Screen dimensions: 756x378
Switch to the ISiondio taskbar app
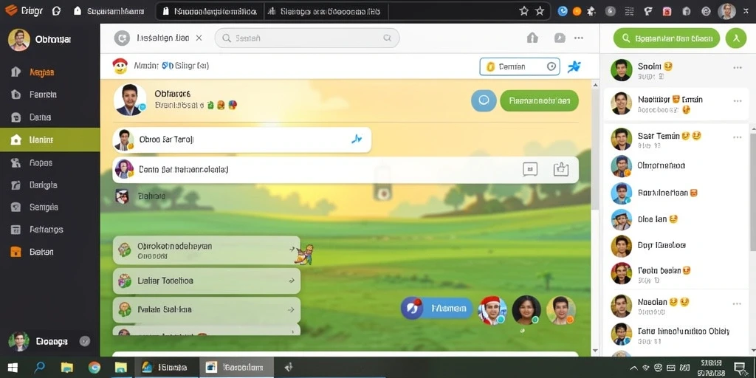(x=167, y=368)
